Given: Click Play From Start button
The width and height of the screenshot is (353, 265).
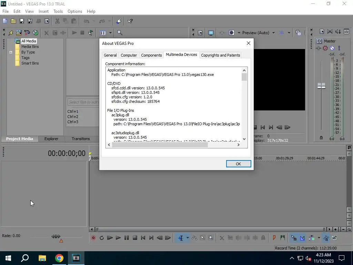Looking at the screenshot, I should coord(110,238).
